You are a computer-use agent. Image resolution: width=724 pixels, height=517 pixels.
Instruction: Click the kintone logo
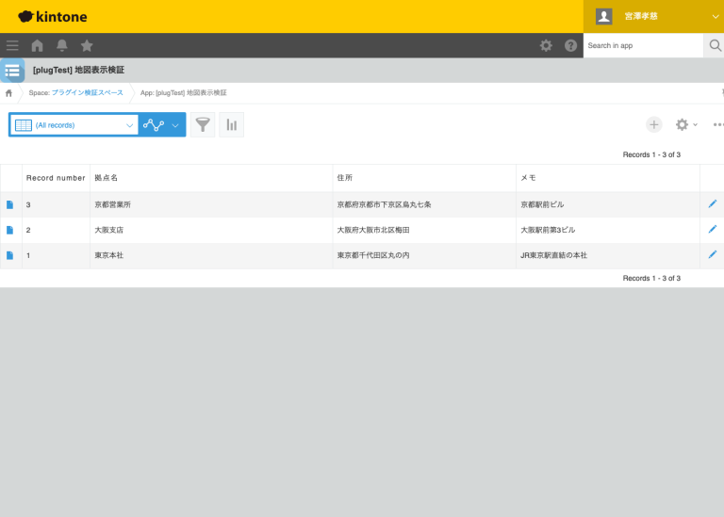pyautogui.click(x=53, y=16)
